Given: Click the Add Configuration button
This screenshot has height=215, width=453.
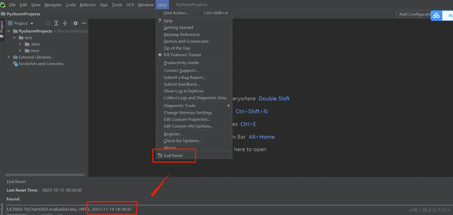Looking at the screenshot, I should (414, 14).
